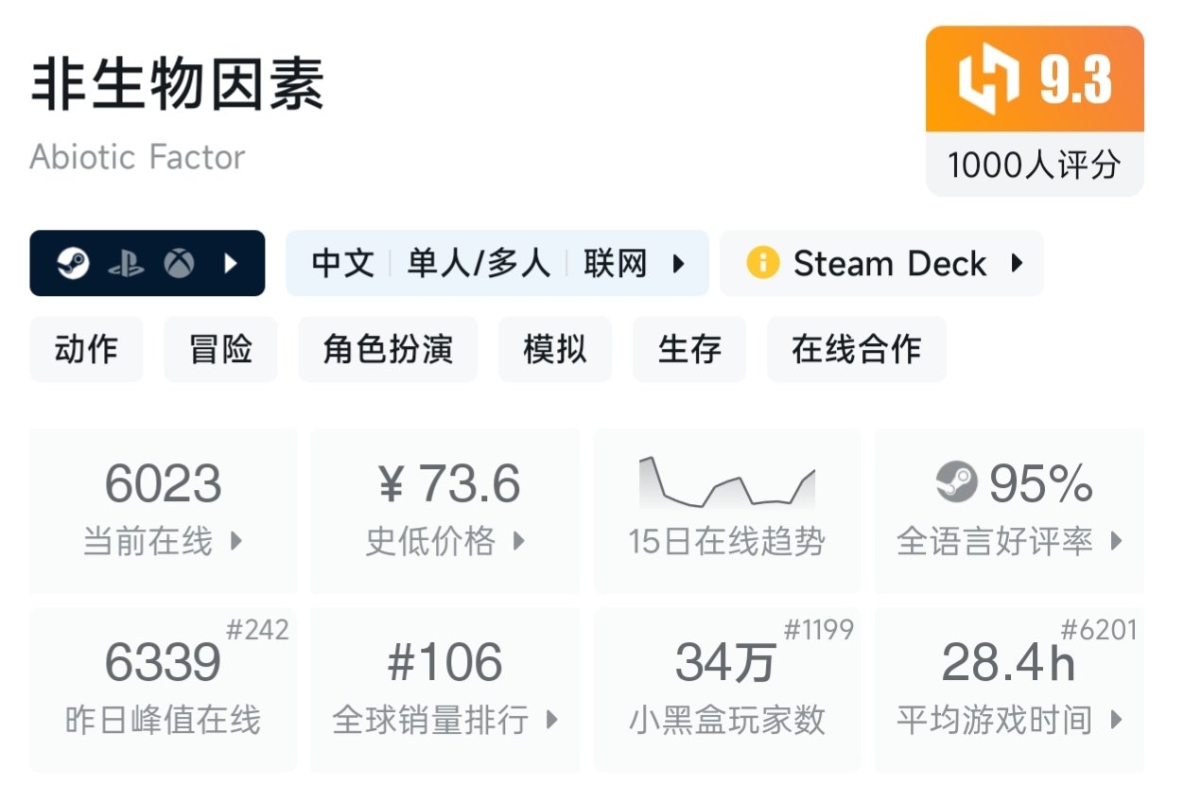Viewport: 1184px width, 785px height.
Task: Expand Steam Deck compatibility details
Action: coord(1018,263)
